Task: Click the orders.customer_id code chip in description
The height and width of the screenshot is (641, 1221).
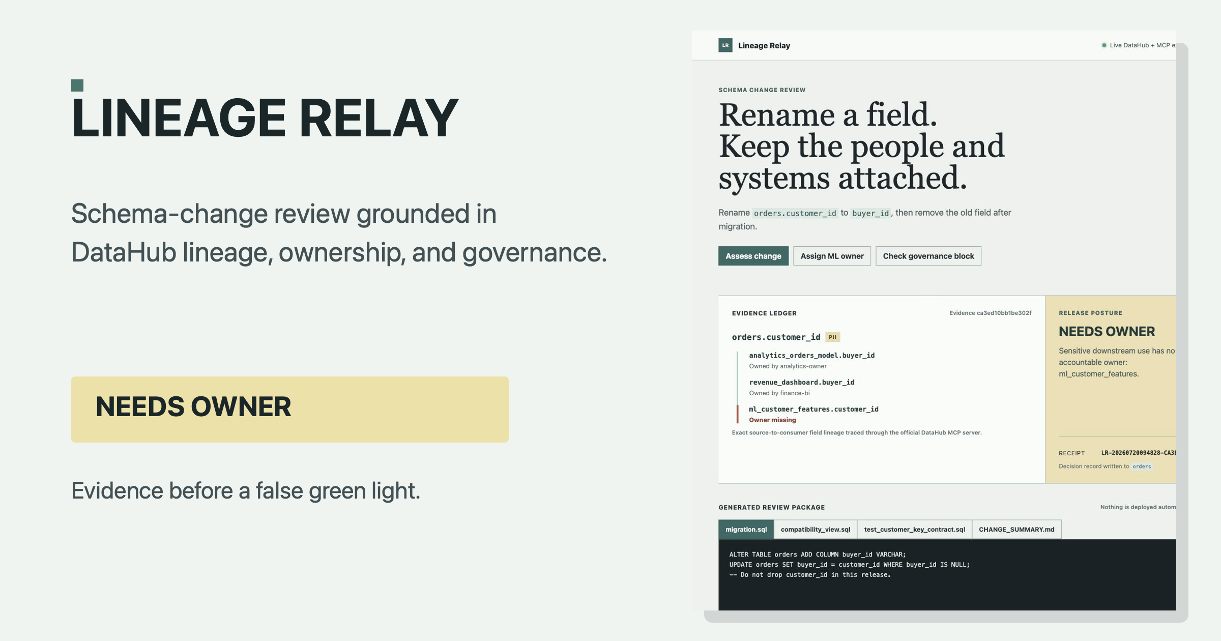Action: [x=795, y=213]
